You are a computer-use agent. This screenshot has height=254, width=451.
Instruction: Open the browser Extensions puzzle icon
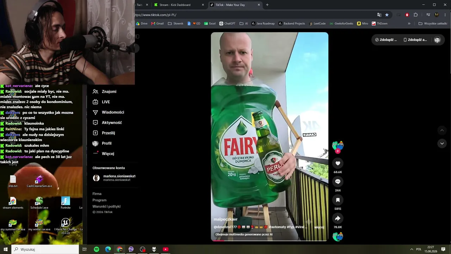click(x=416, y=15)
